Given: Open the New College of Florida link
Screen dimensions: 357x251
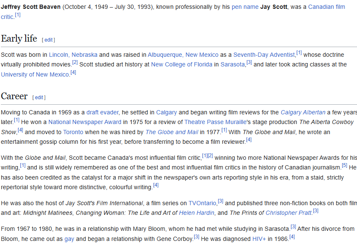Looking at the screenshot, I should pos(182,65).
